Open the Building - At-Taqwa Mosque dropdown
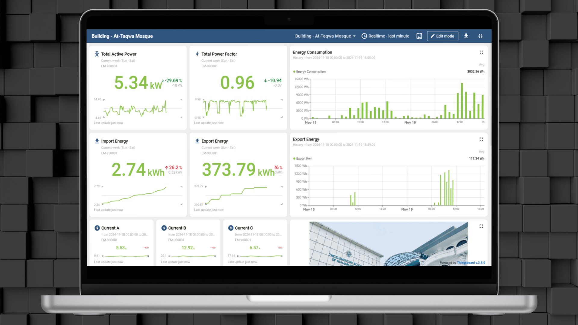The image size is (578, 325). coord(325,36)
